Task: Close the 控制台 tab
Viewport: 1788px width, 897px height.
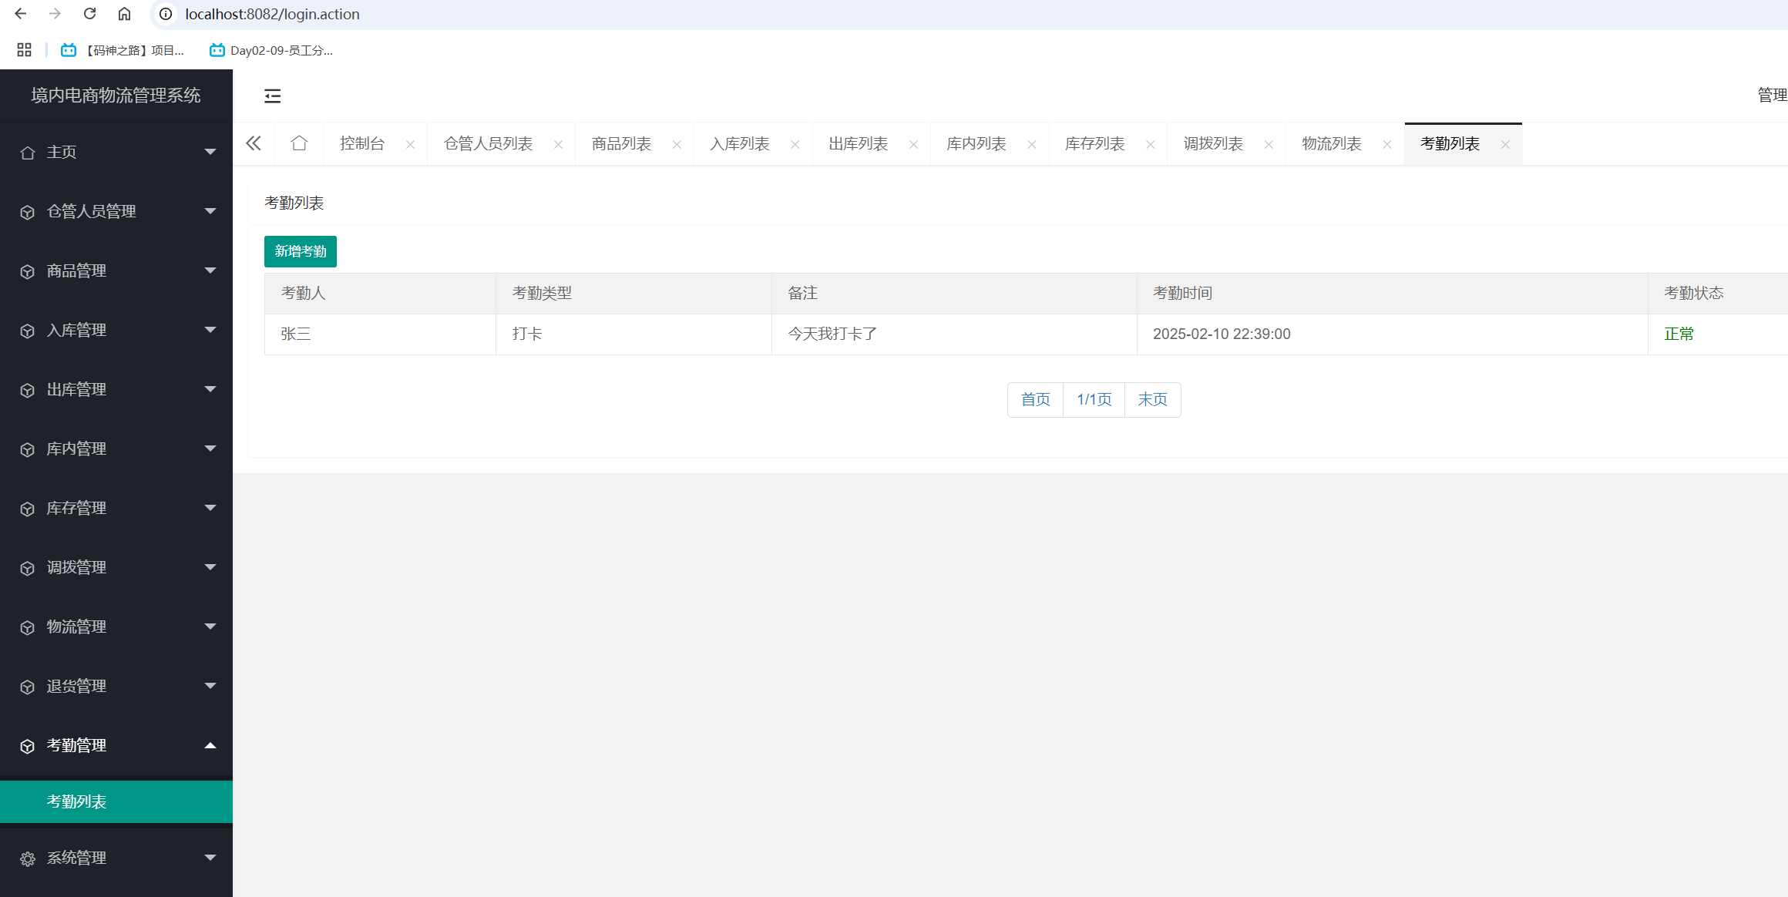Action: tap(410, 144)
